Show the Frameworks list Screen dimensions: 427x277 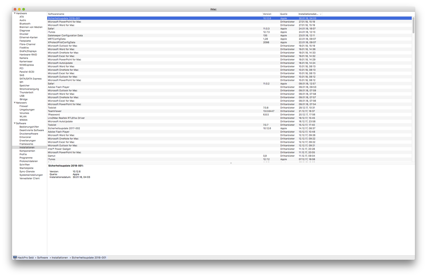click(x=26, y=144)
